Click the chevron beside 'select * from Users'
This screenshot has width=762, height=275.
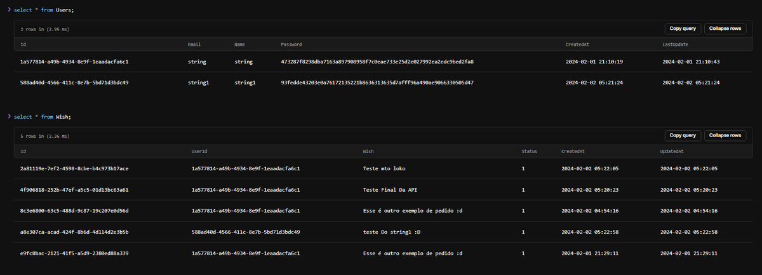(x=9, y=10)
